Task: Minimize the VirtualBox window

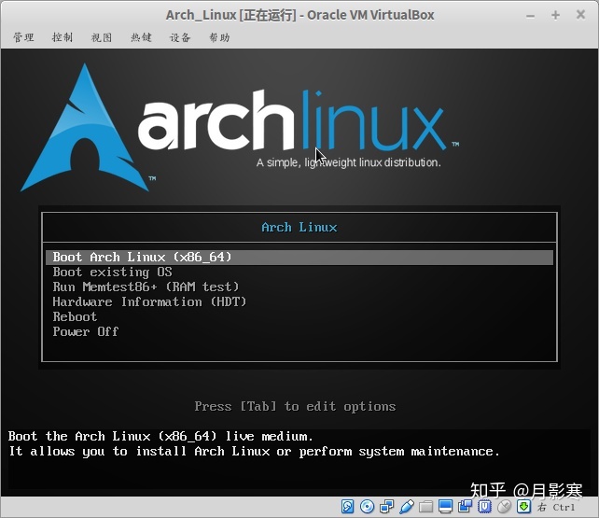Action: 530,16
